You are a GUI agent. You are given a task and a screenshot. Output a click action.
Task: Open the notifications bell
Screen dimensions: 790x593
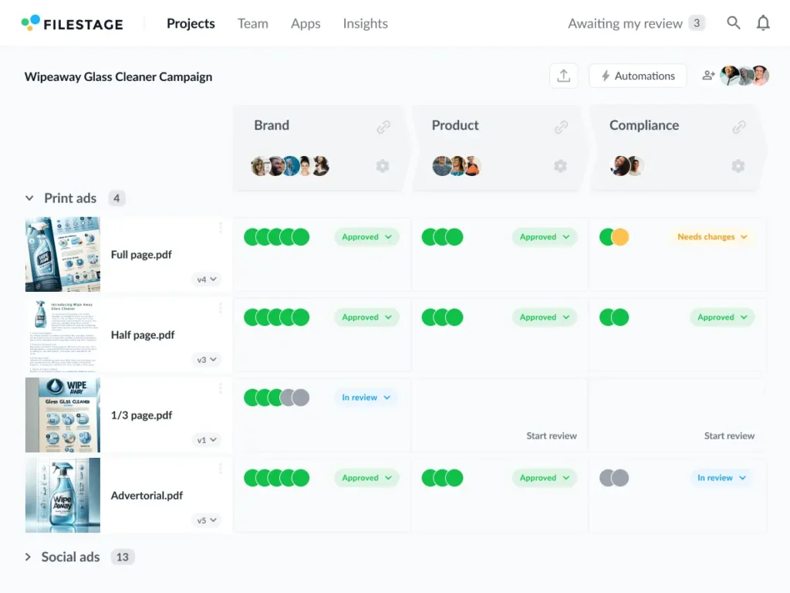tap(763, 23)
